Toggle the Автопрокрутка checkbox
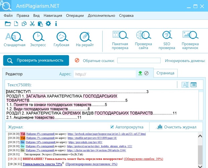The image size is (208, 168). pyautogui.click(x=112, y=127)
